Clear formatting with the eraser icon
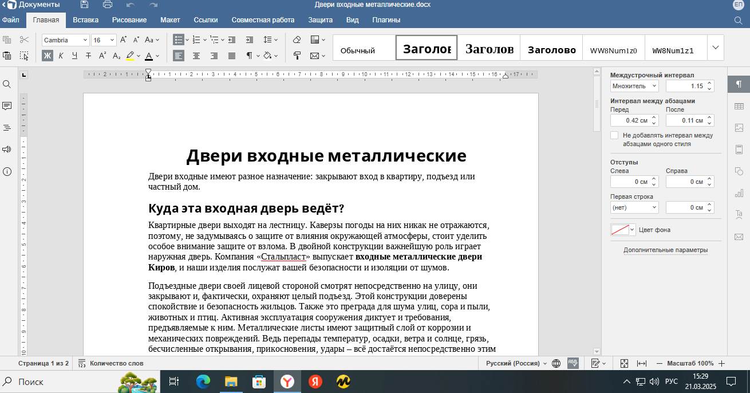Screen dimensions: 750x393 [x=297, y=40]
